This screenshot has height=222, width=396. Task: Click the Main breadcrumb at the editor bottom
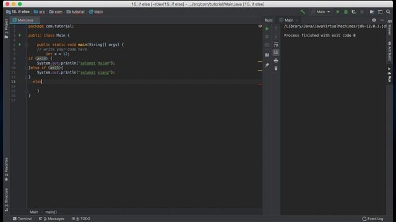(x=33, y=212)
